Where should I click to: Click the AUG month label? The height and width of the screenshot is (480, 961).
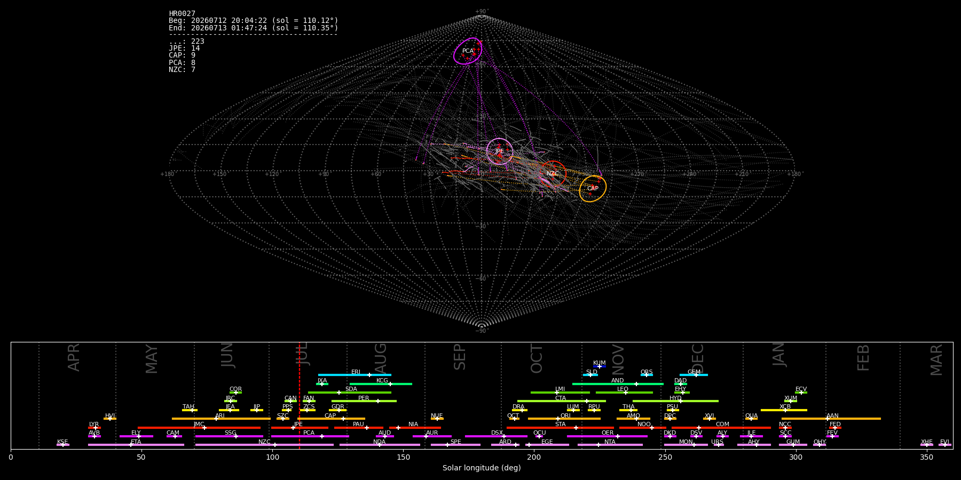point(381,357)
